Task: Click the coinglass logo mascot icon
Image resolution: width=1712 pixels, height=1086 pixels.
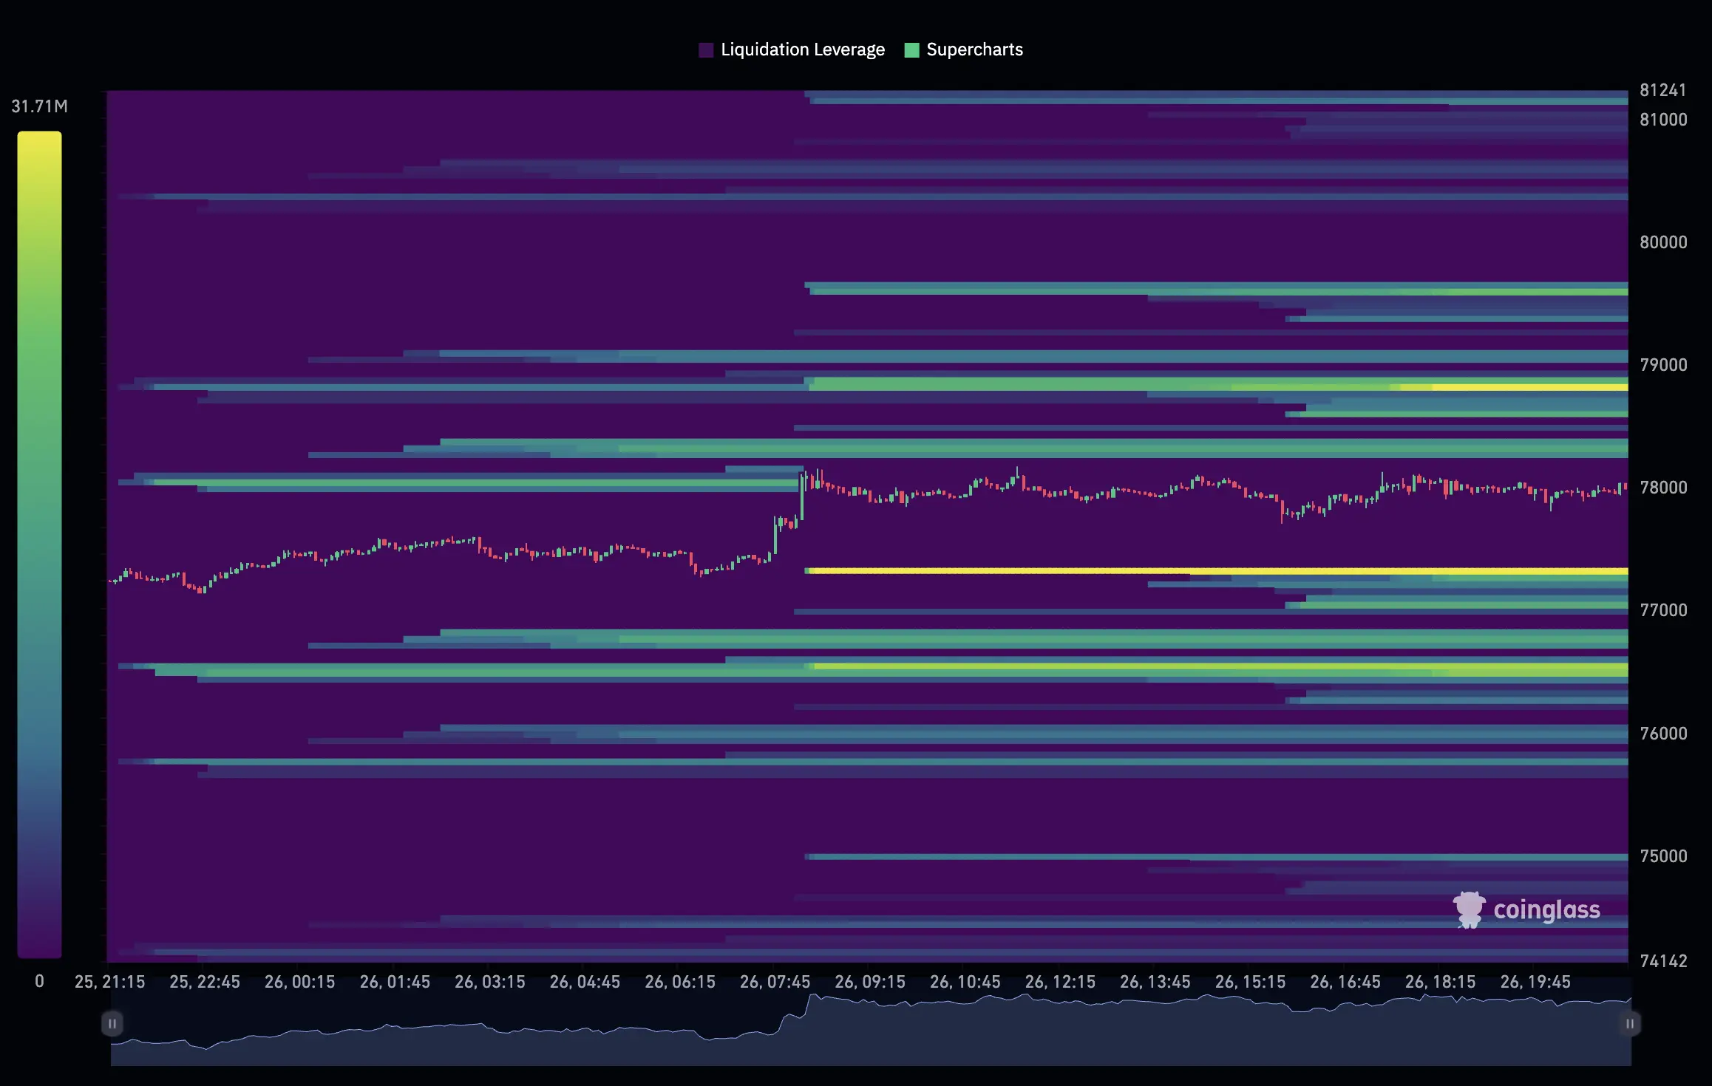Action: (1468, 909)
